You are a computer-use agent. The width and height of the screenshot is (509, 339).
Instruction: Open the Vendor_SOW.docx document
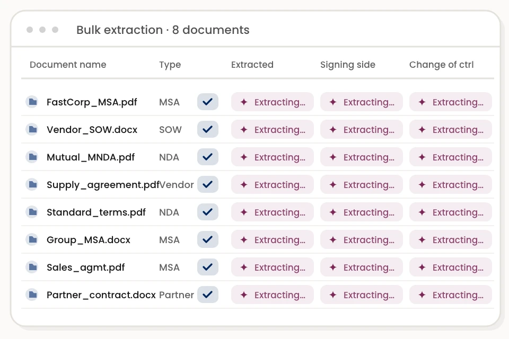point(92,130)
